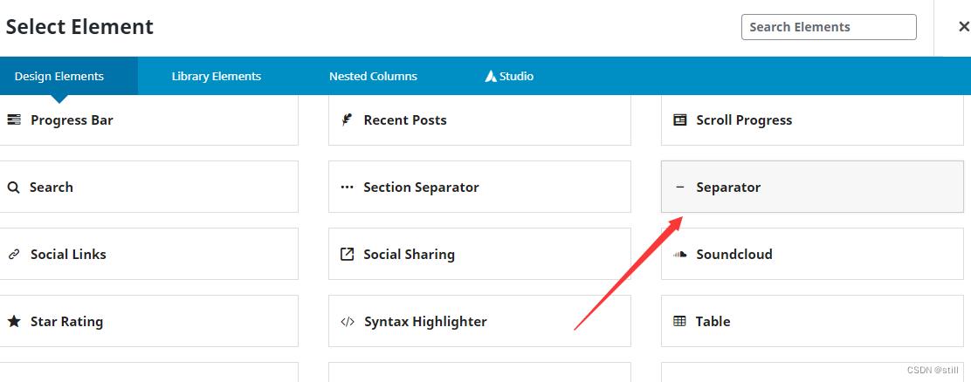Add the Recent Posts element
The image size is (971, 382).
tap(479, 119)
